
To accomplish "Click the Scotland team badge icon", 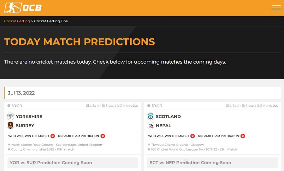I will [x=150, y=117].
